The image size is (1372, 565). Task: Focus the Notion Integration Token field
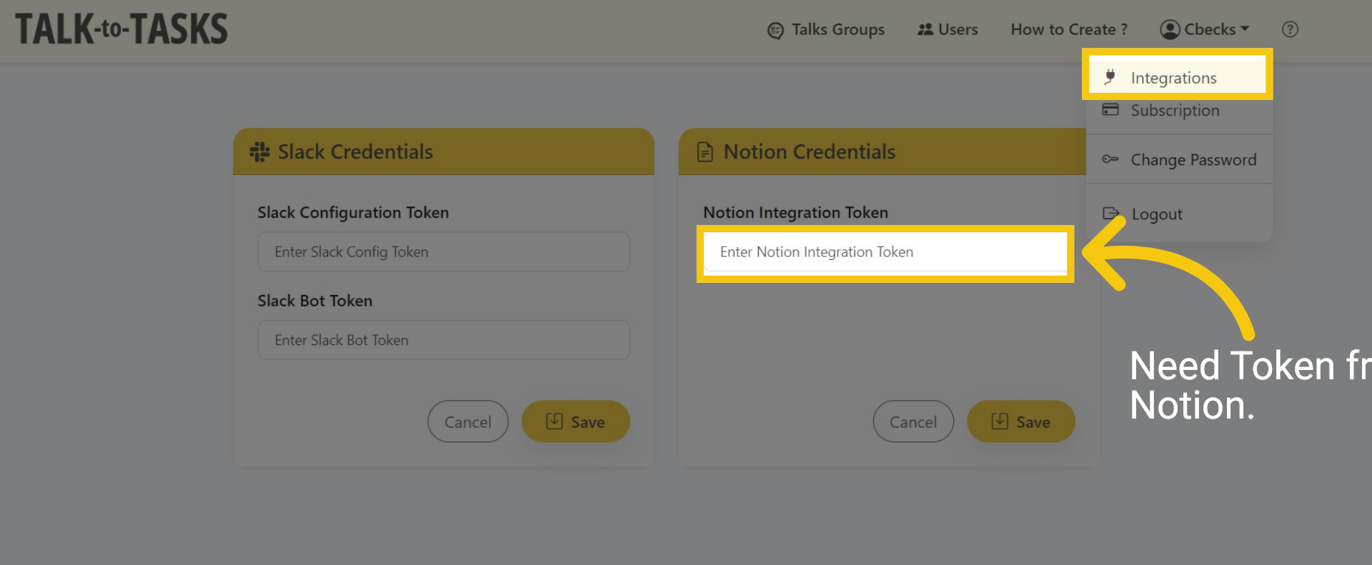885,252
